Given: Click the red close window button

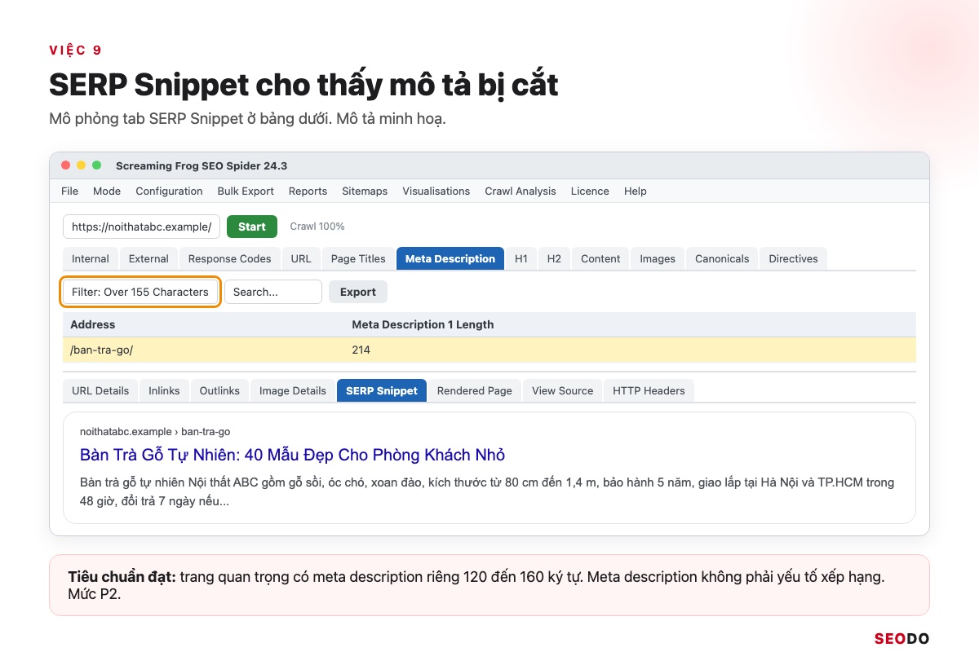Looking at the screenshot, I should [x=66, y=165].
